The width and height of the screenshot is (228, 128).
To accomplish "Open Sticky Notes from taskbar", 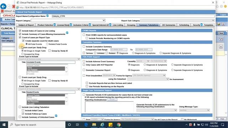I will 110,125.
